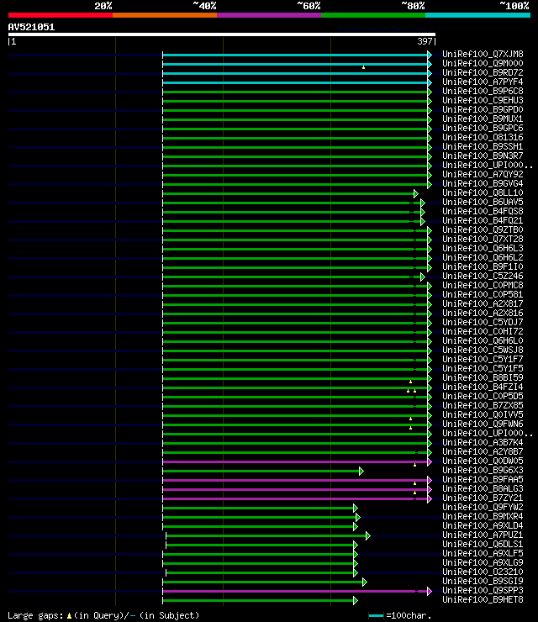The height and width of the screenshot is (622, 538).
Task: Select the UniRef100_C9EHU3 label
Action: 483,100
